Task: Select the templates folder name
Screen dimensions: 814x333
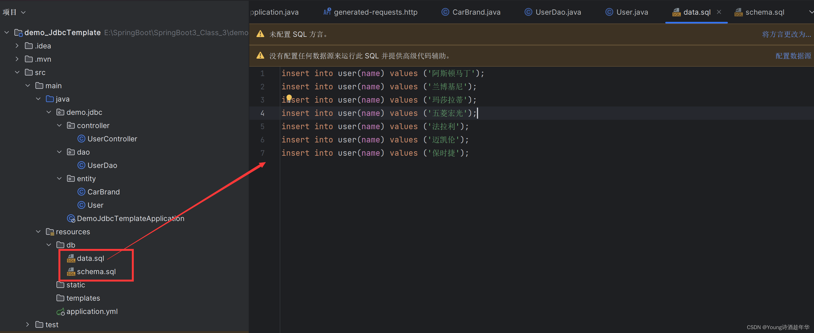Action: 83,298
